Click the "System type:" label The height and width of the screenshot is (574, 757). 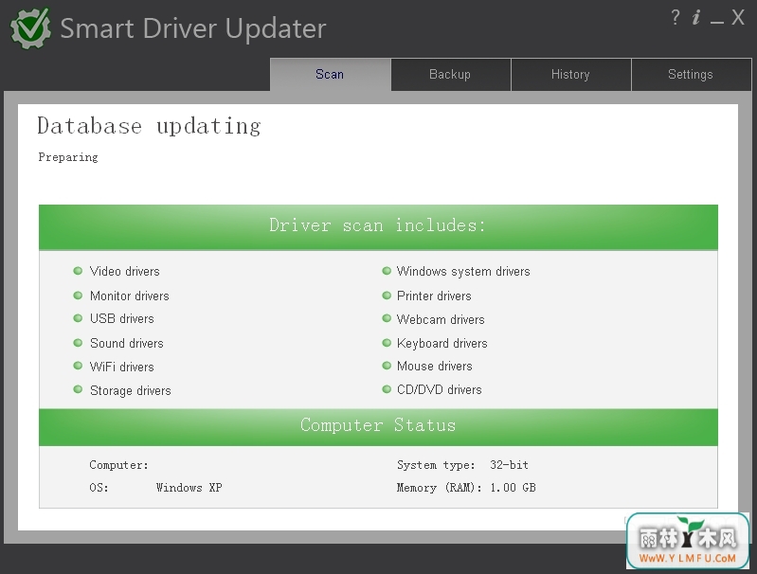tap(436, 465)
